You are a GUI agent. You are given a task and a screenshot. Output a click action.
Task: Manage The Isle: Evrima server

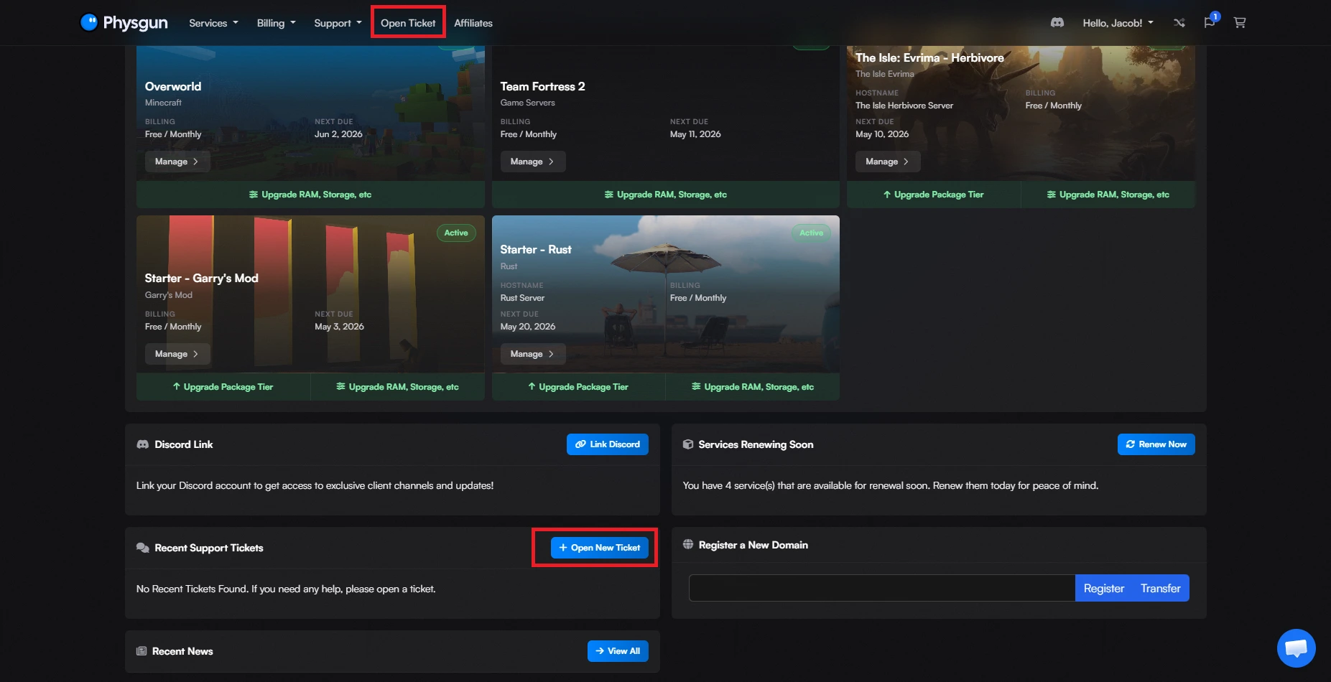coord(888,162)
